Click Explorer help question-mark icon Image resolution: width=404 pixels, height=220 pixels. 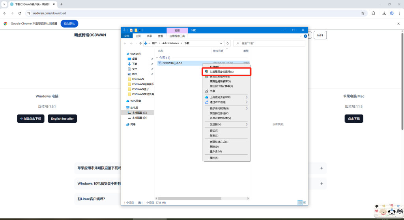305,36
